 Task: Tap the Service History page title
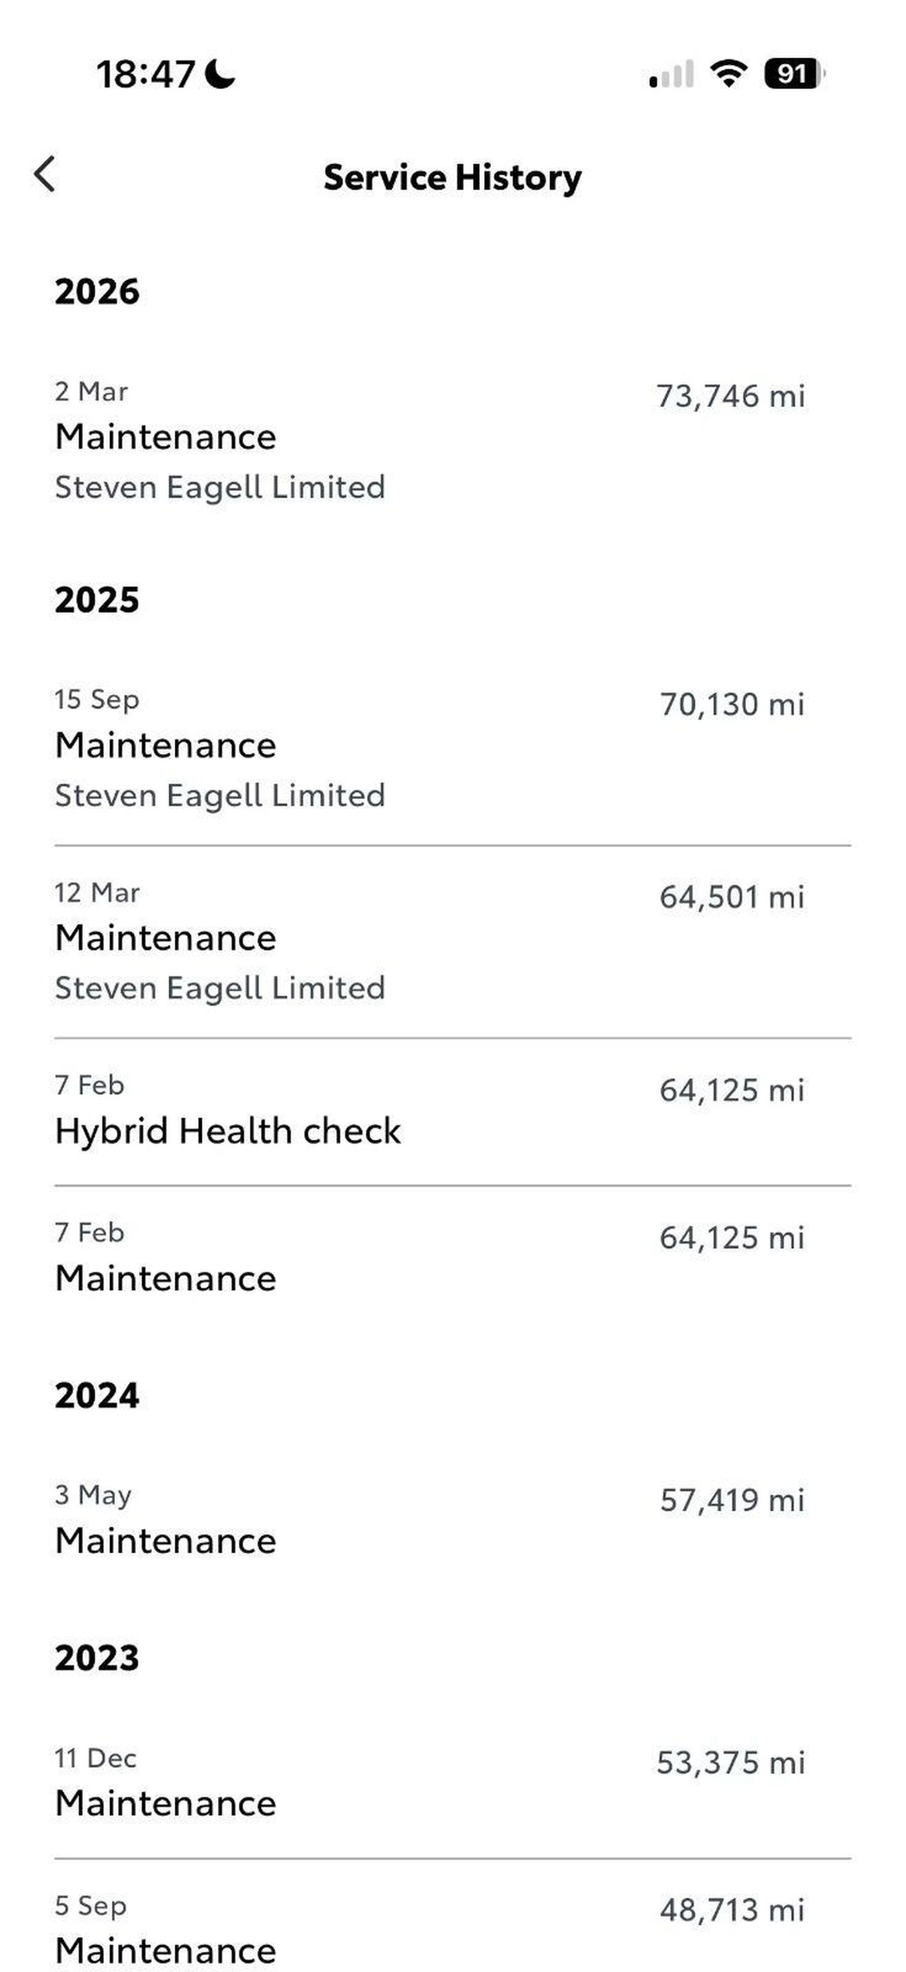pyautogui.click(x=452, y=177)
